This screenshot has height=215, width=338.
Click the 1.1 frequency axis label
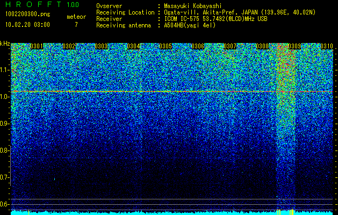coord(5,70)
